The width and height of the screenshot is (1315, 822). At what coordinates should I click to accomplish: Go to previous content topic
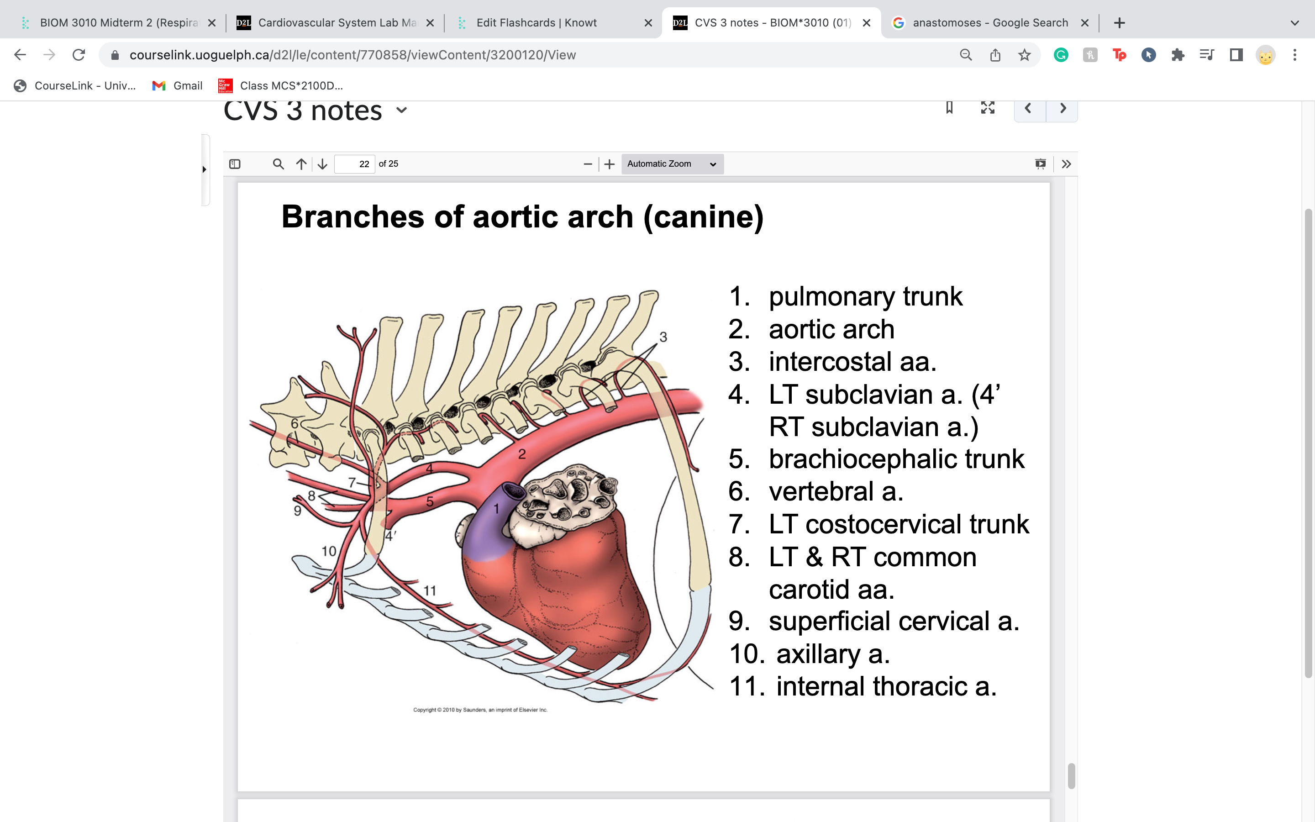1029,109
